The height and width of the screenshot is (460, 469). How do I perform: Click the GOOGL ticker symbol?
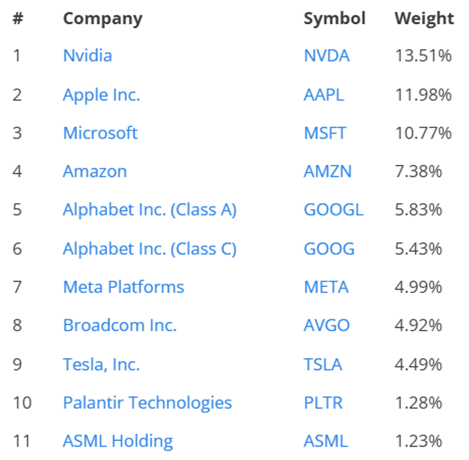[333, 210]
